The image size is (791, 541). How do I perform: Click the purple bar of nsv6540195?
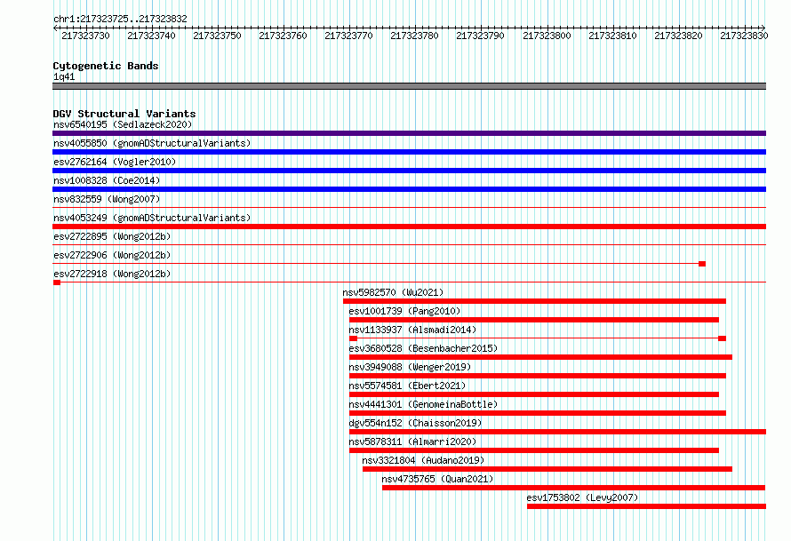click(409, 133)
